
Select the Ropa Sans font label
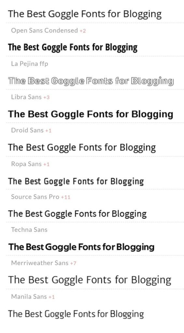[x=26, y=164]
